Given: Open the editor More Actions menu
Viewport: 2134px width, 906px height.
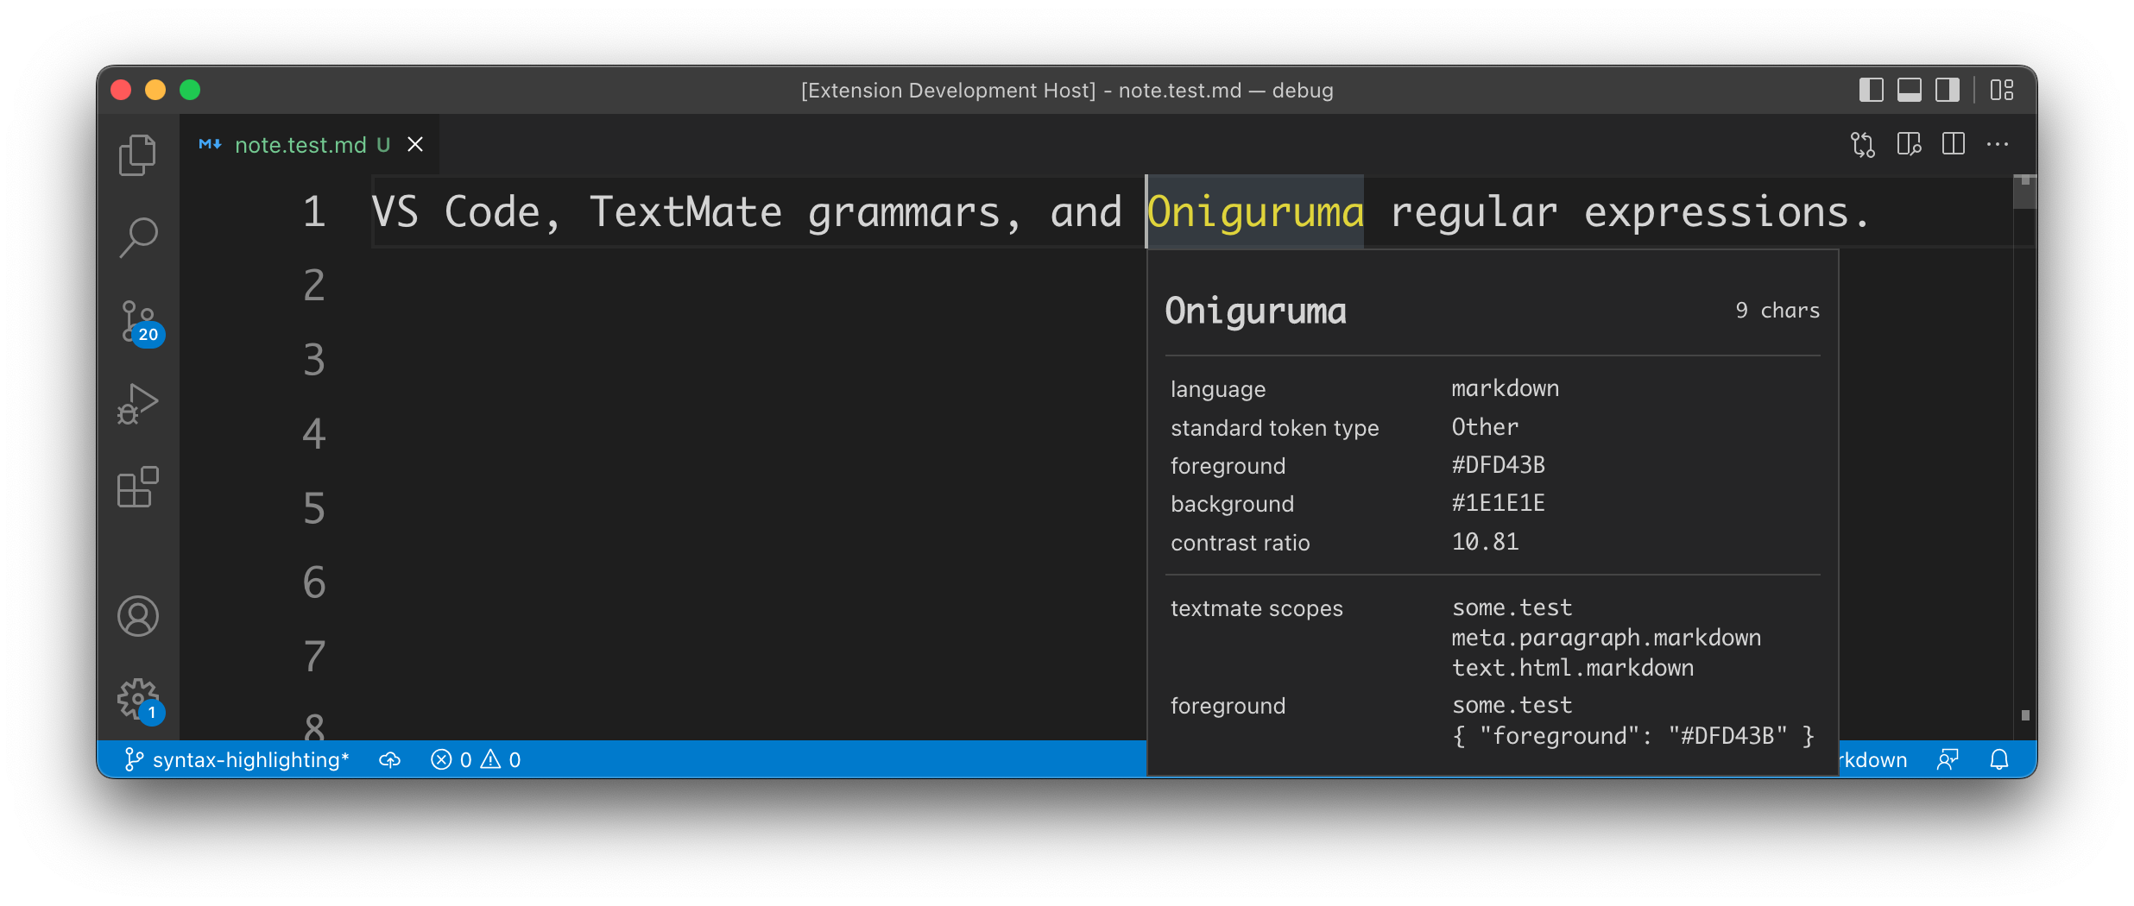Looking at the screenshot, I should (x=1998, y=144).
